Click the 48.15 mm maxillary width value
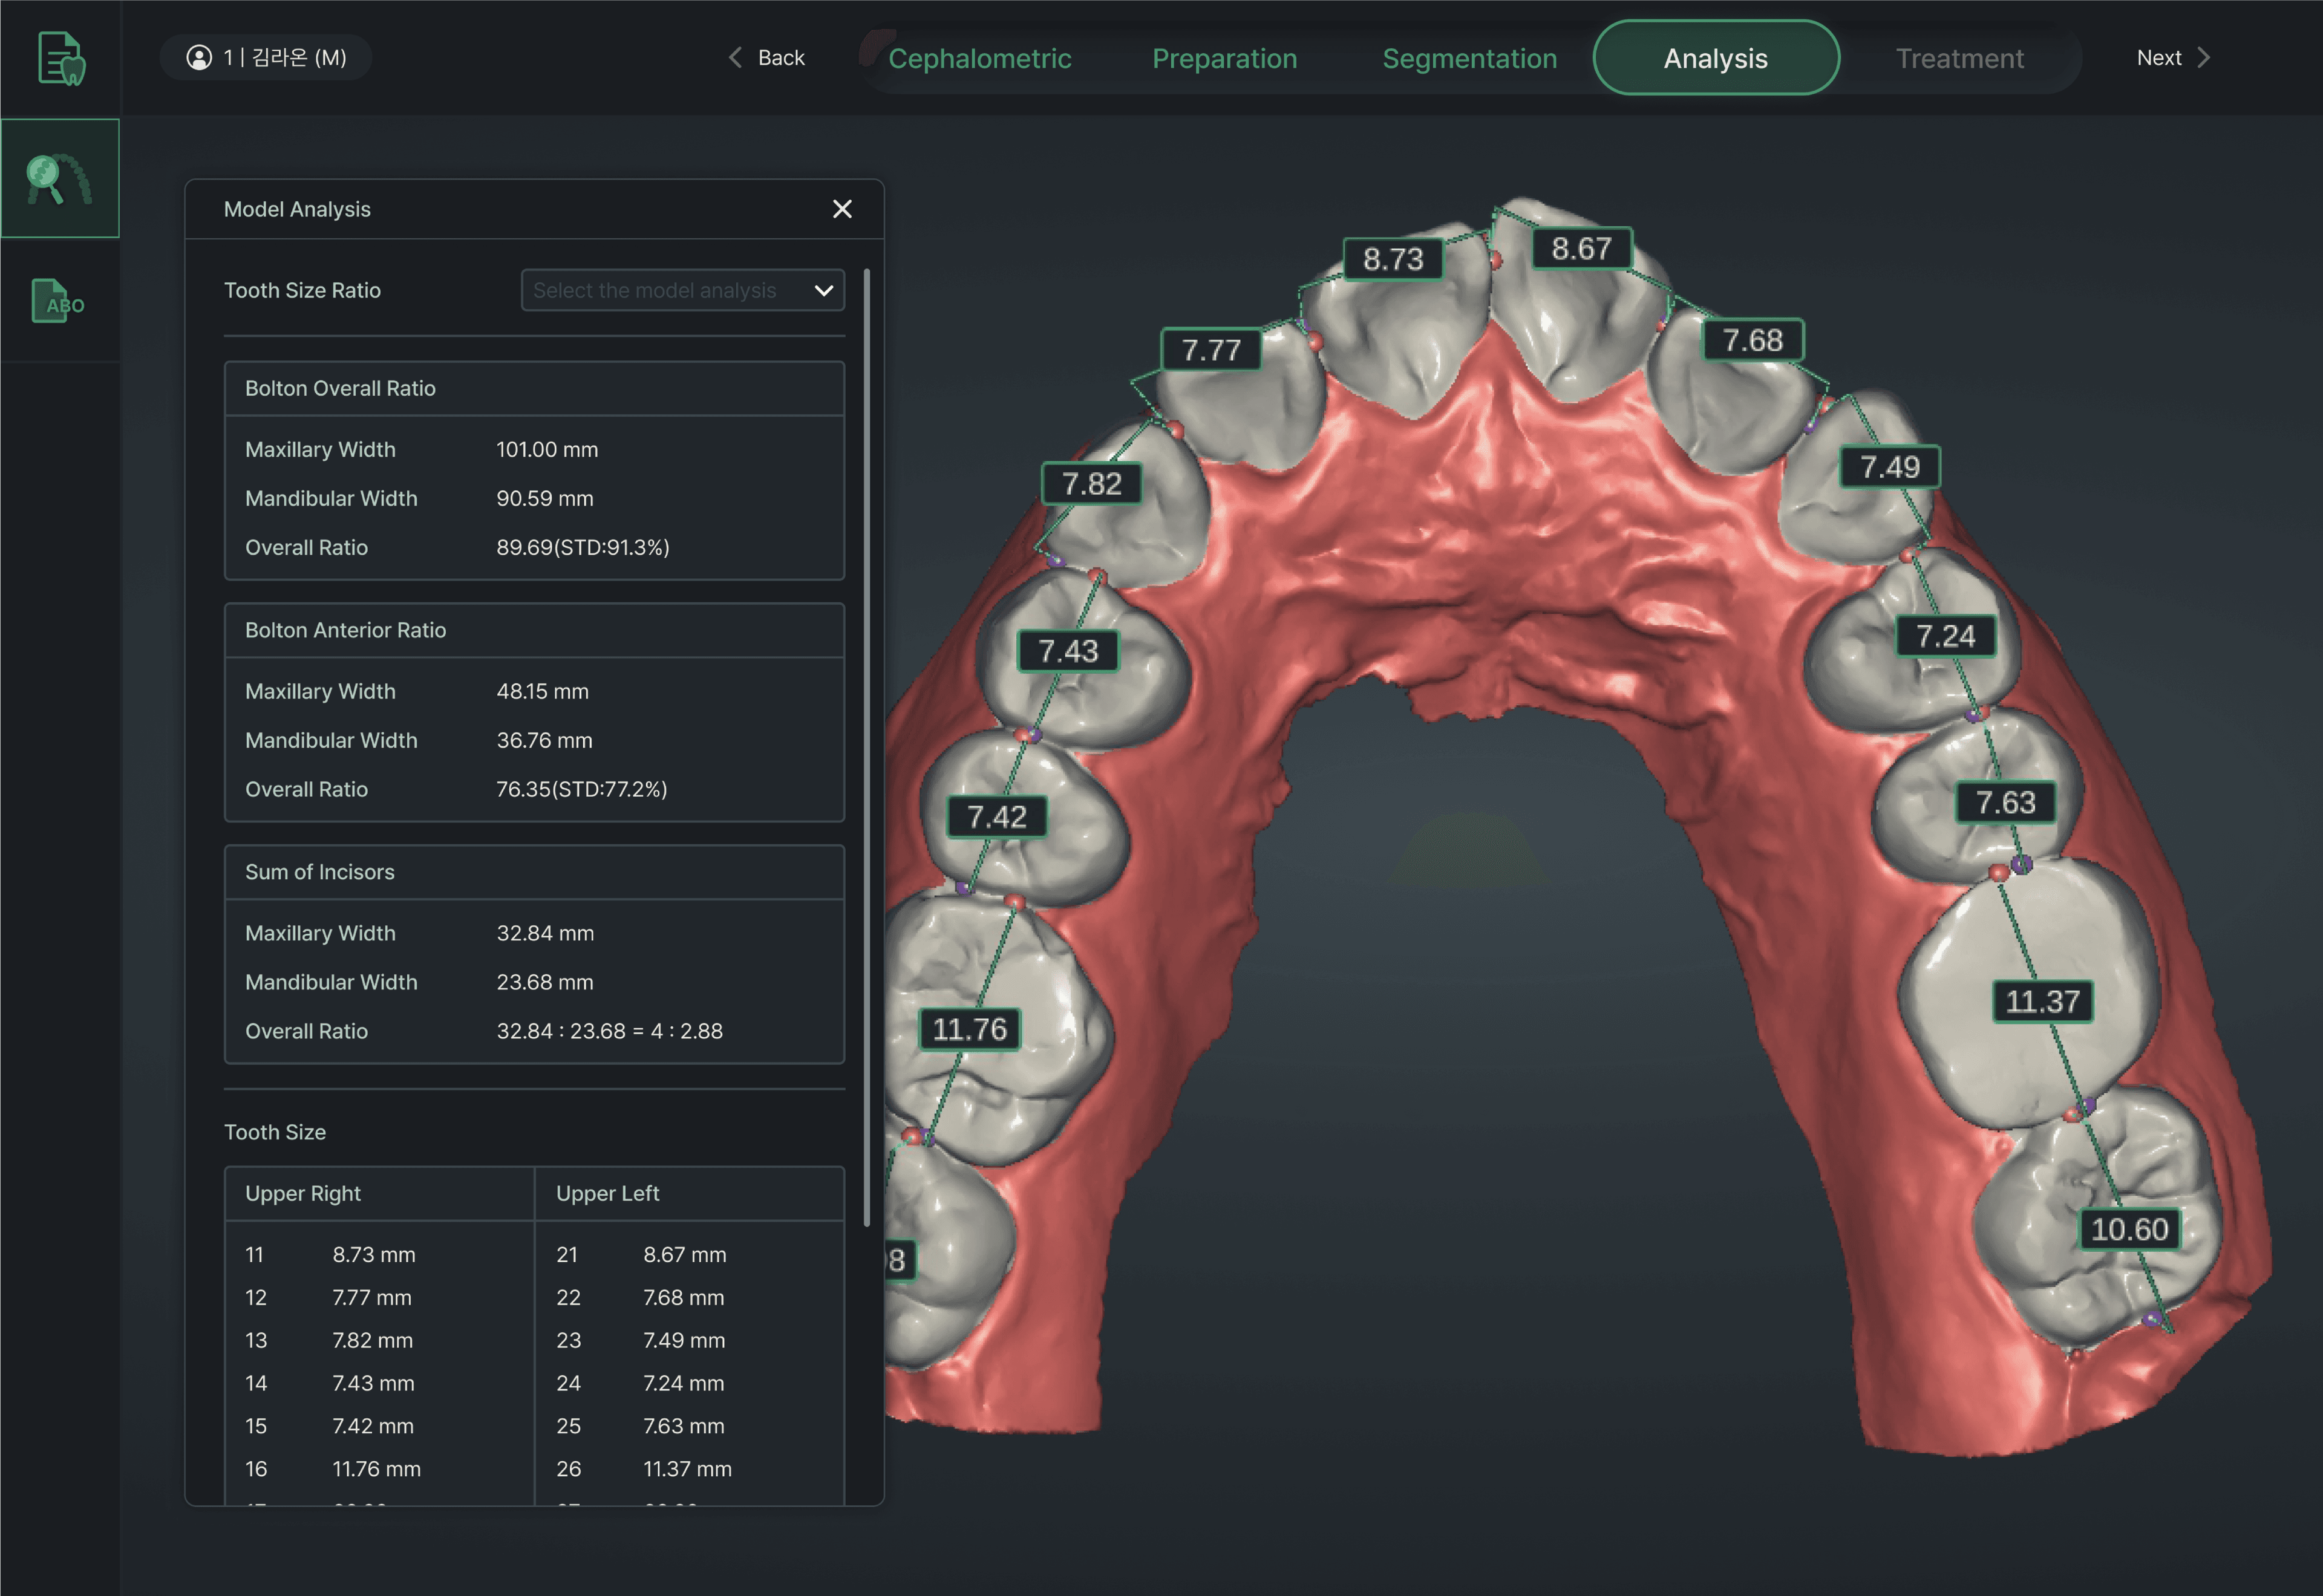 pos(542,691)
